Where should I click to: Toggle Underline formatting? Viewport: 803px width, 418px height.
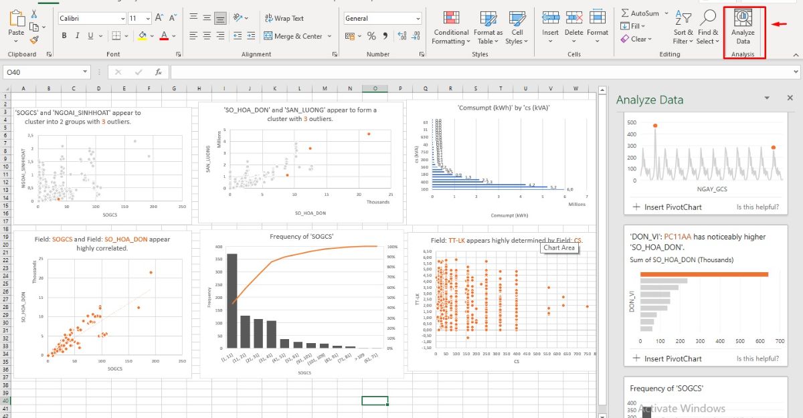pos(90,36)
